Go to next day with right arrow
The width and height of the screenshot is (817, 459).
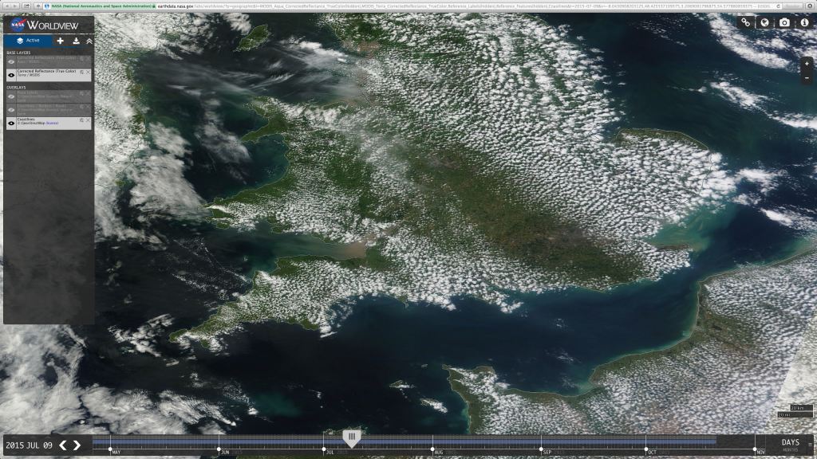77,445
